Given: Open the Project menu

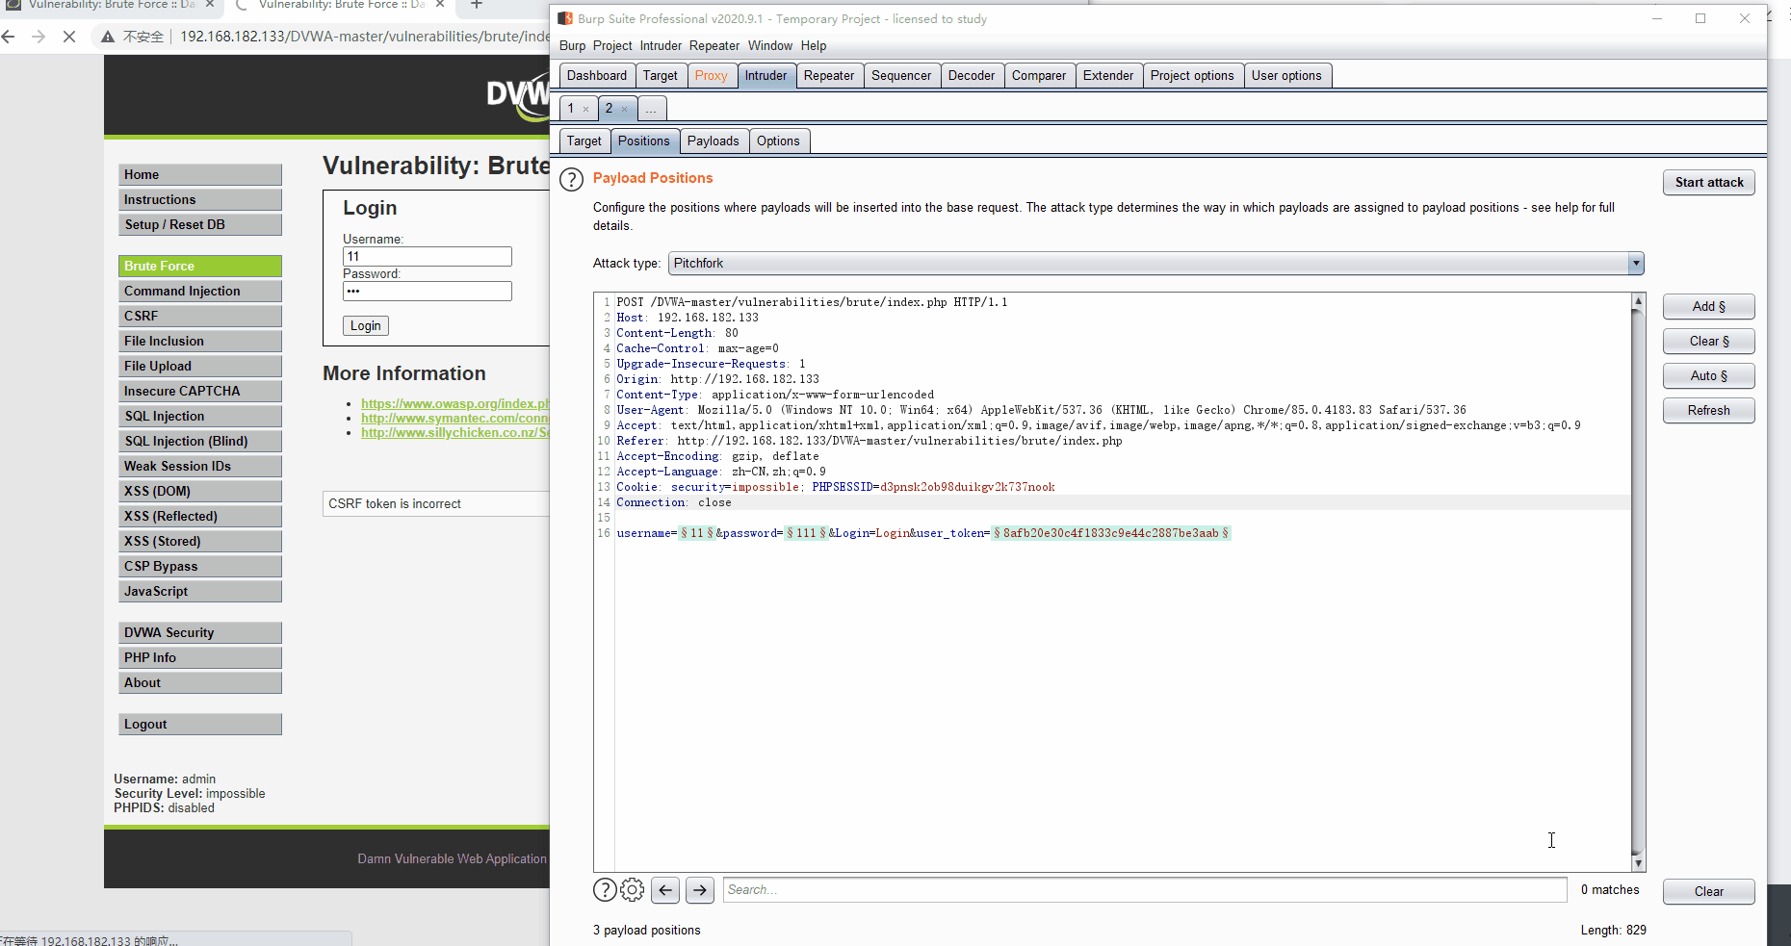Looking at the screenshot, I should pos(612,46).
